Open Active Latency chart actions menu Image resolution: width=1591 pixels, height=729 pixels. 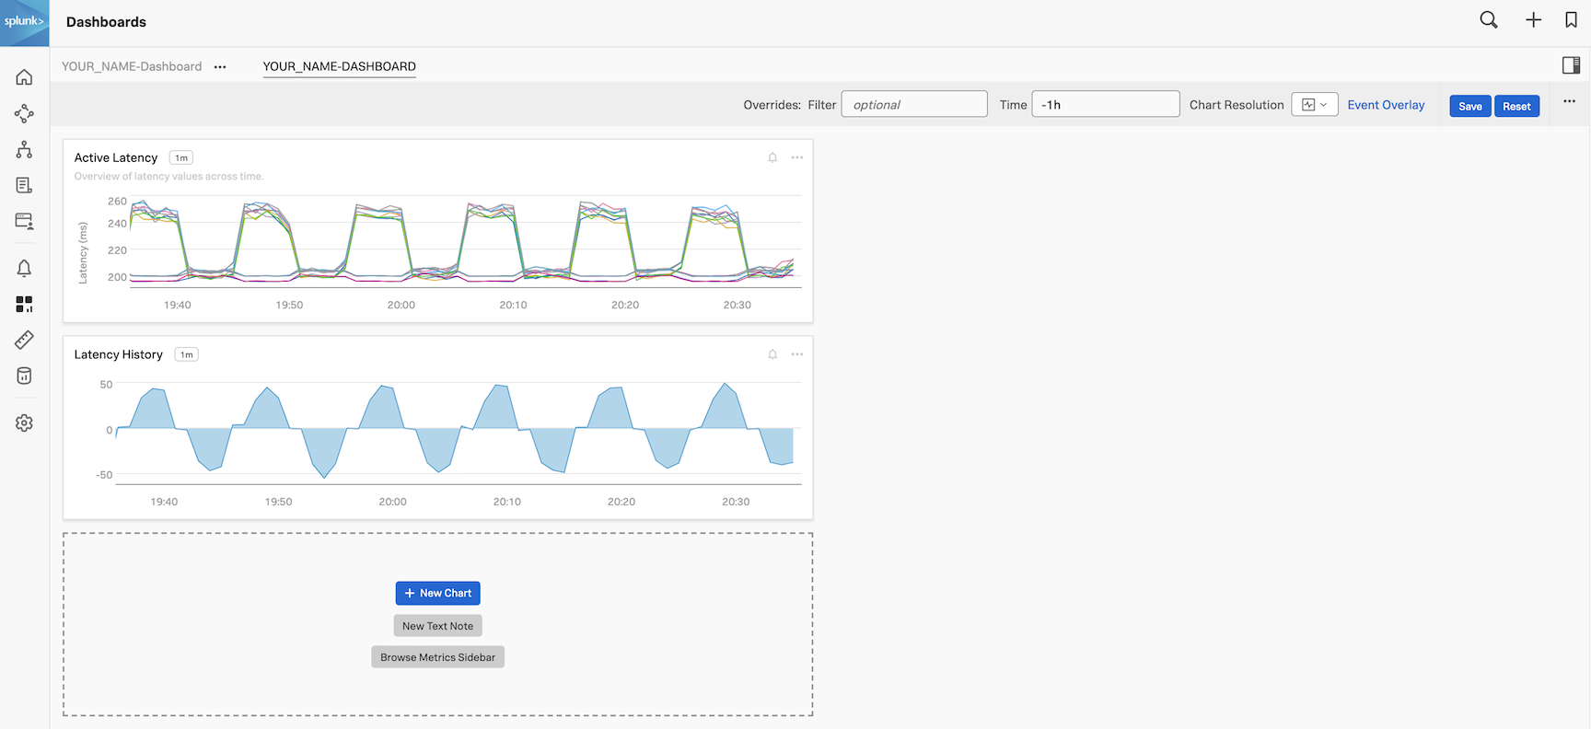coord(797,157)
